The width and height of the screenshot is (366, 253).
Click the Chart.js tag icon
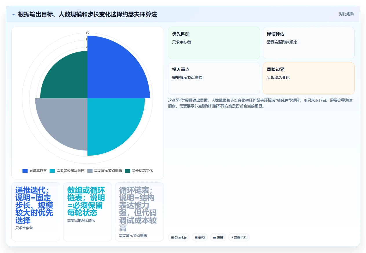172,237
